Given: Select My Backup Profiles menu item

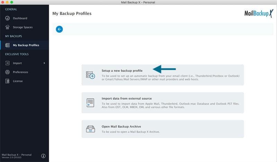Looking at the screenshot, I should point(24,45).
